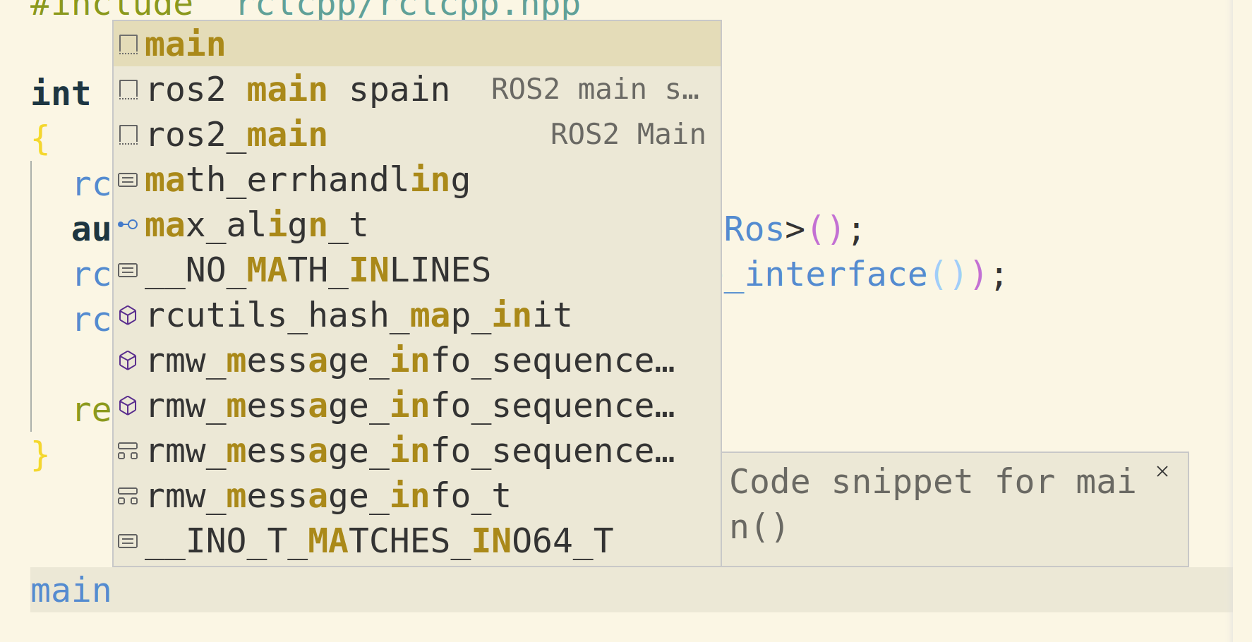Click method cube icon beside 'rcutils_hash_map_init'
1252x642 pixels.
coord(128,315)
